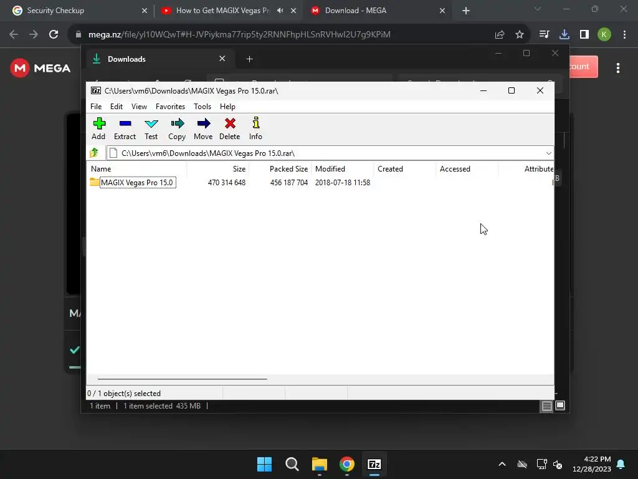
Task: Add a new tab in File Explorer Downloads
Action: [249, 59]
